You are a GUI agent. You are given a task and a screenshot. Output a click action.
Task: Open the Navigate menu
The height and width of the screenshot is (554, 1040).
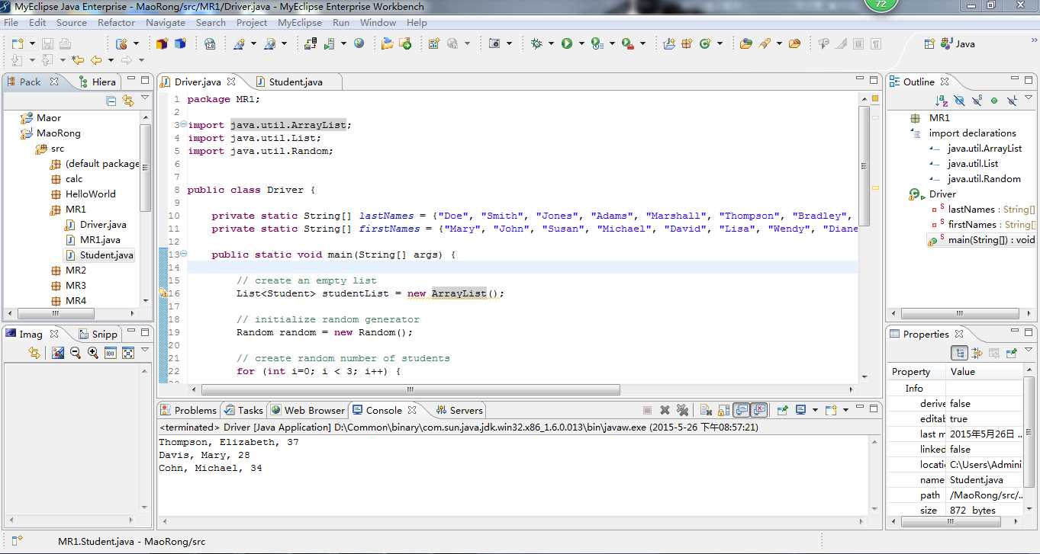click(x=166, y=23)
